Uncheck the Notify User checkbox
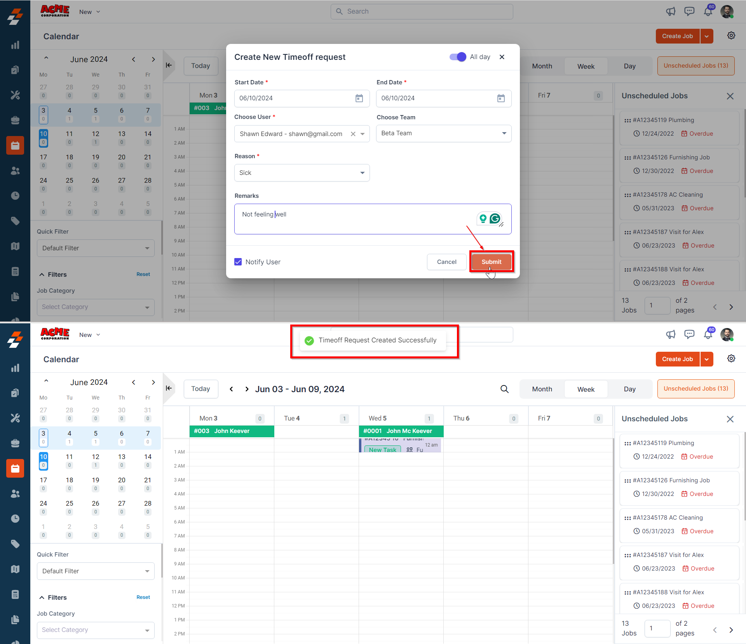This screenshot has height=644, width=746. 238,262
